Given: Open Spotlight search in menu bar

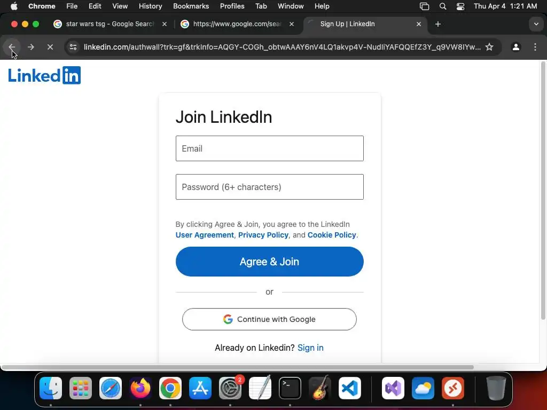Looking at the screenshot, I should pyautogui.click(x=443, y=6).
